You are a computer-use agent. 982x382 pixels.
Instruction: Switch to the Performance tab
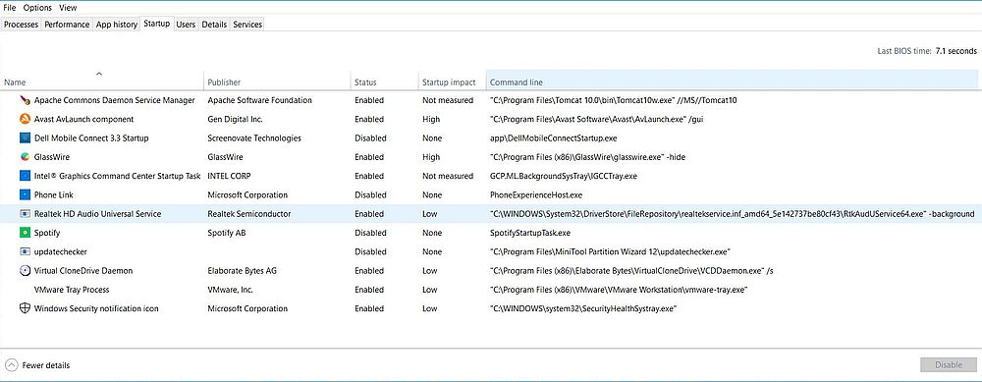pos(67,25)
